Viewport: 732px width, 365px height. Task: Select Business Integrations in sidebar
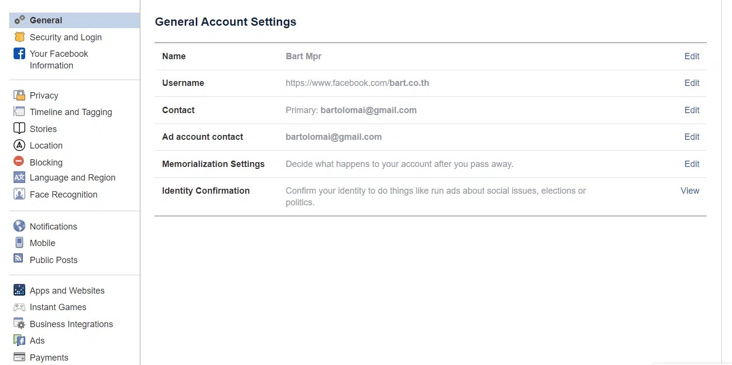click(x=71, y=324)
